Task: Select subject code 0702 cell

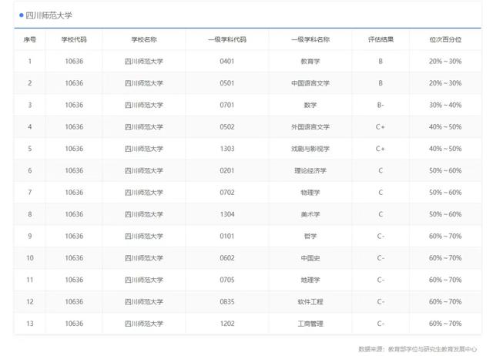Action: click(227, 193)
